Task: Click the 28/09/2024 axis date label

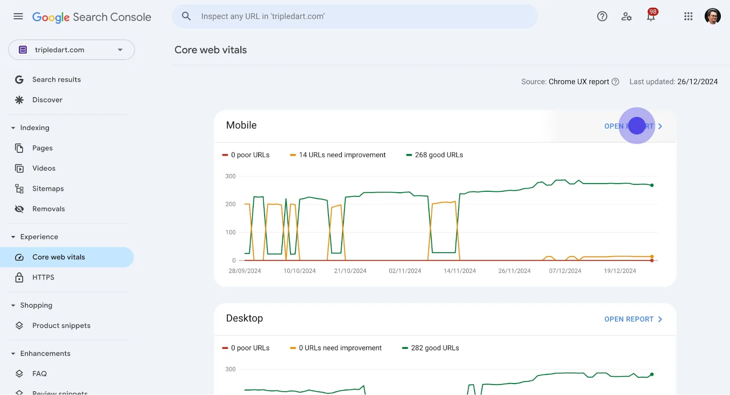Action: (x=245, y=271)
